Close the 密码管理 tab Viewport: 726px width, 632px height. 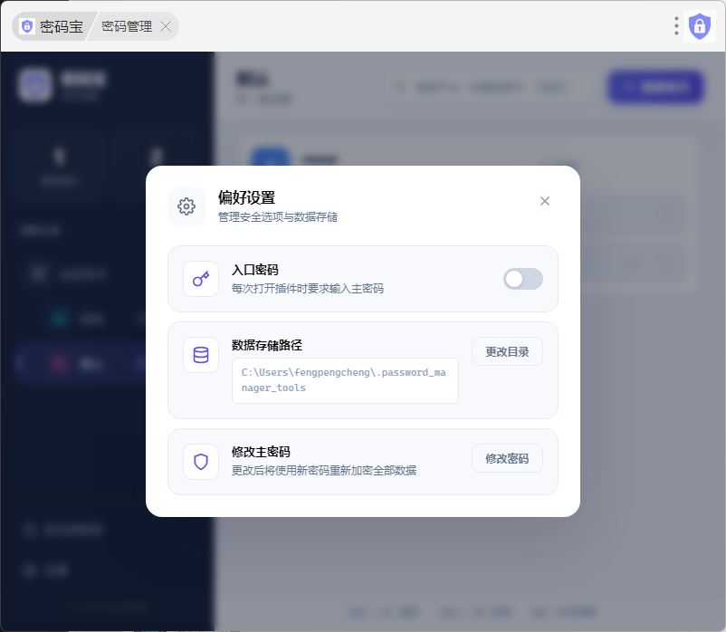166,26
